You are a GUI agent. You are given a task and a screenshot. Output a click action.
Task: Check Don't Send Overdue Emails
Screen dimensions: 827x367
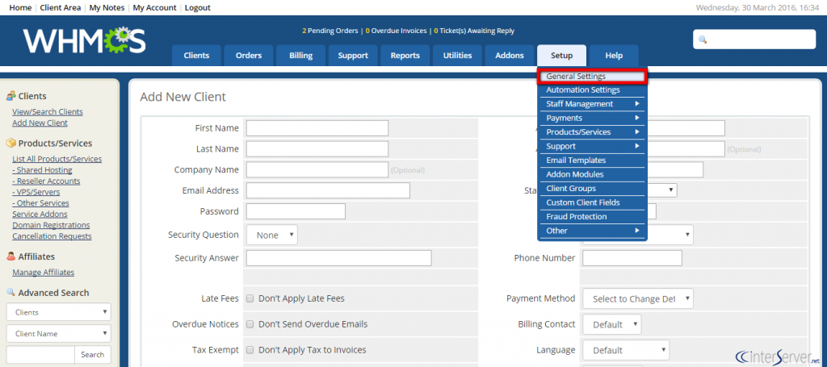250,324
